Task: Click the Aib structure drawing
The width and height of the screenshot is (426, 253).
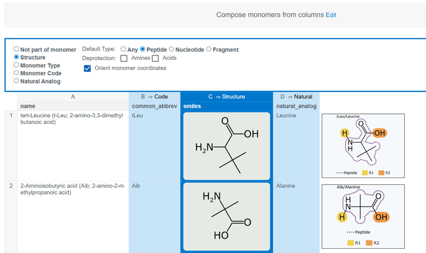Action: tap(226, 217)
